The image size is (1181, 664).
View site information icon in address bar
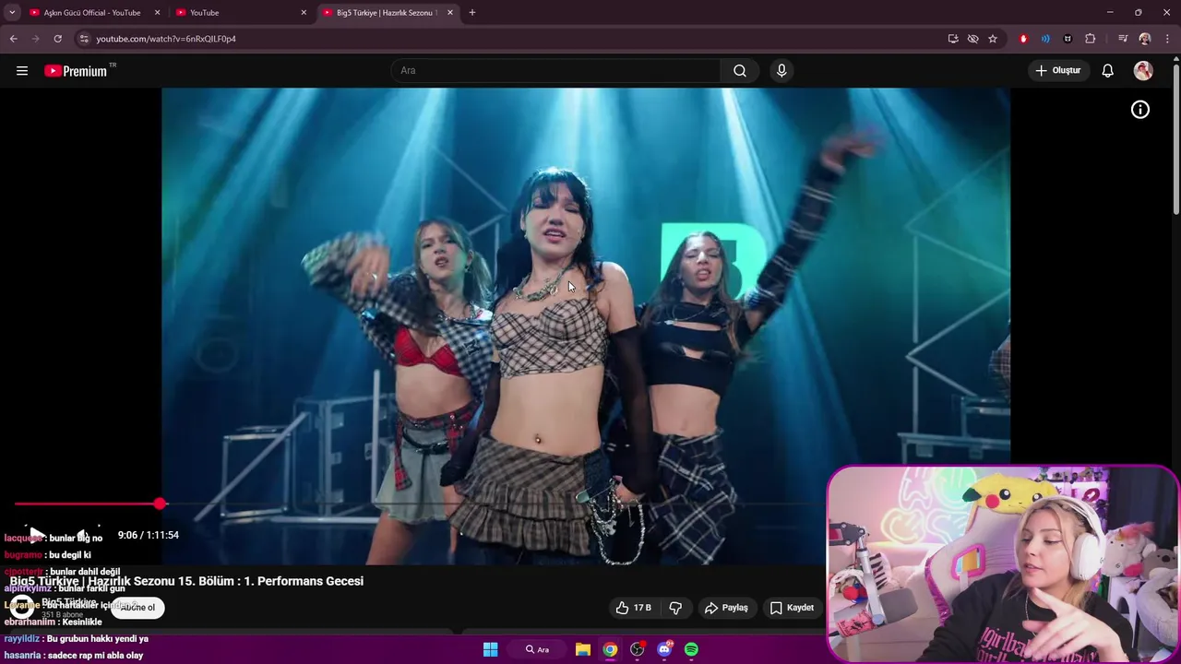pos(84,39)
